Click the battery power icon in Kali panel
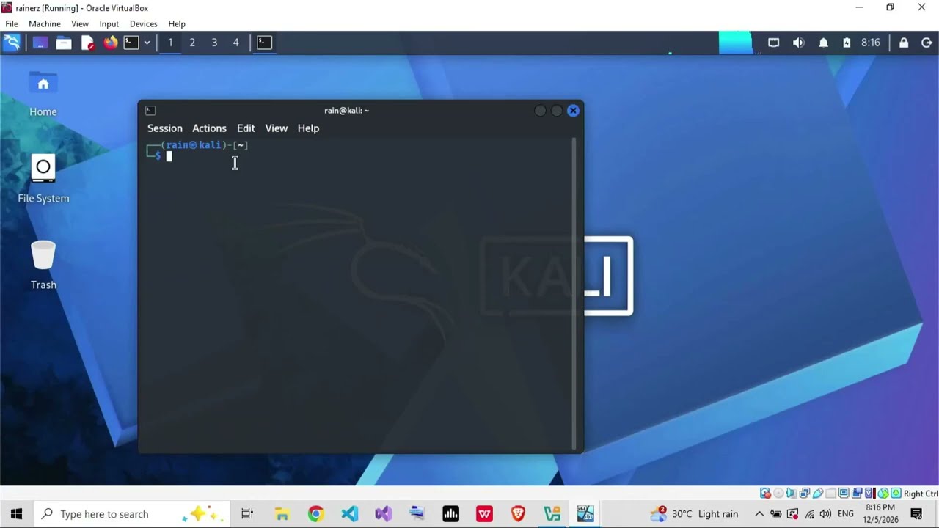 coord(847,43)
